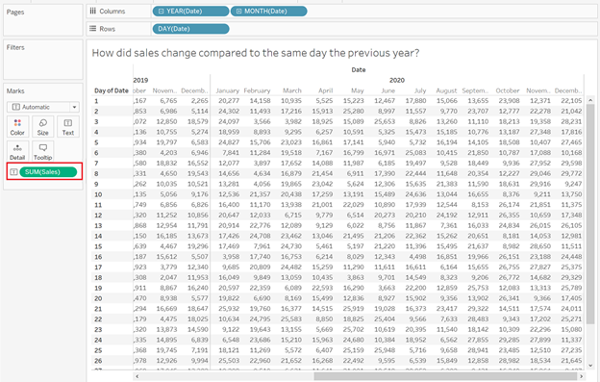Select the February column header
Screen dimensions: 600x382
(x=257, y=90)
